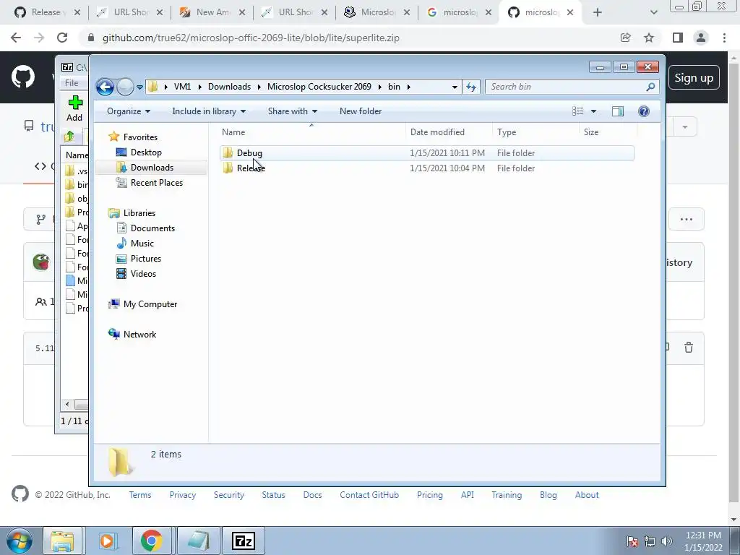The width and height of the screenshot is (740, 555).
Task: Click the New folder button
Action: (361, 111)
